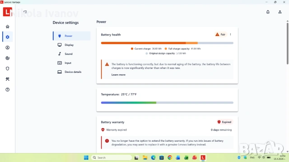Collapse the navigation menu hamburger icon

[25, 12]
